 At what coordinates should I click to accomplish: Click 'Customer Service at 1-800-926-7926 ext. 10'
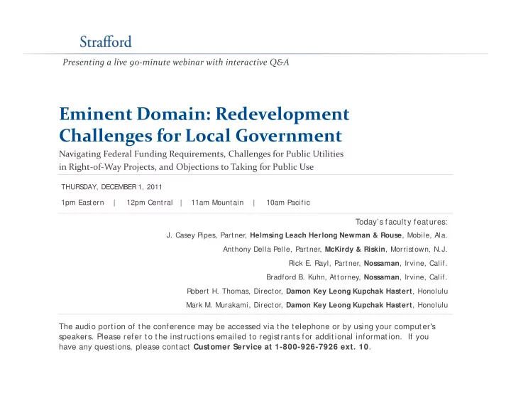(281, 347)
